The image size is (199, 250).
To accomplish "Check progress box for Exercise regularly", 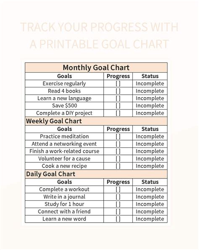I will (118, 84).
